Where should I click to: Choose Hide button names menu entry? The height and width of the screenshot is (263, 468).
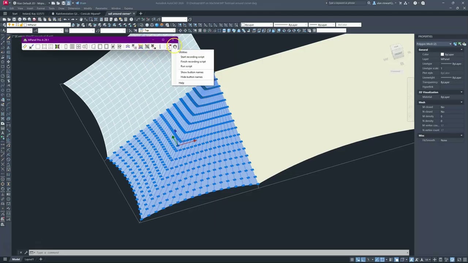(x=191, y=77)
